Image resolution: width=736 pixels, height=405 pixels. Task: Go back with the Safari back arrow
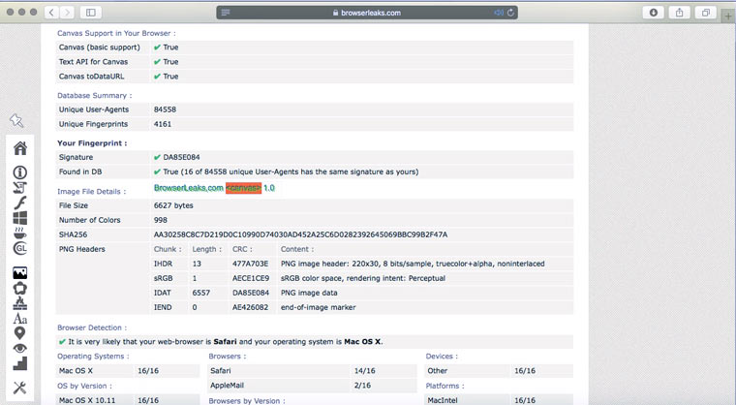[x=53, y=13]
